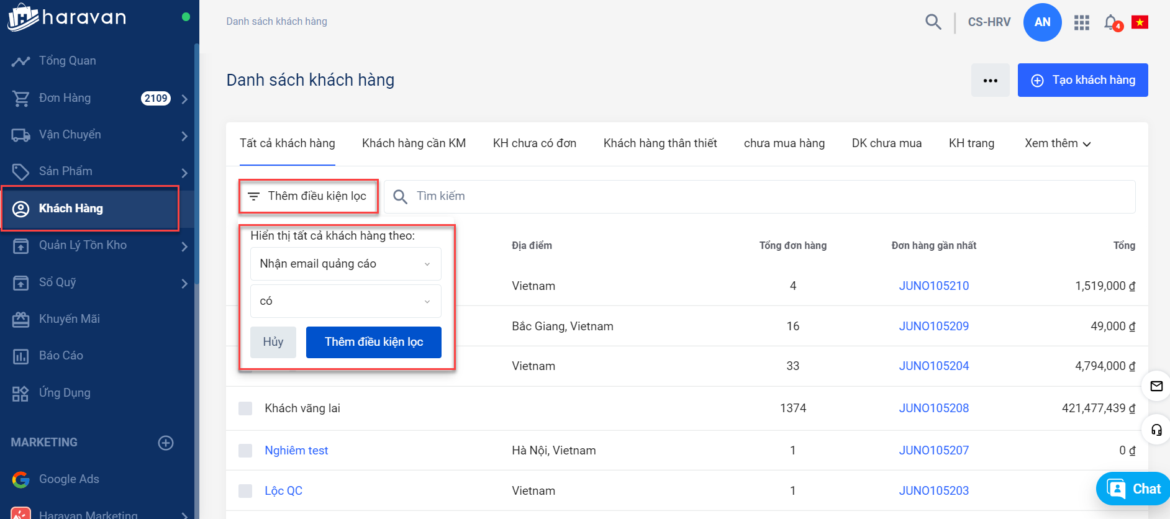This screenshot has width=1170, height=519.
Task: Click the blue Thêm điều kiện lọc button
Action: coord(373,342)
